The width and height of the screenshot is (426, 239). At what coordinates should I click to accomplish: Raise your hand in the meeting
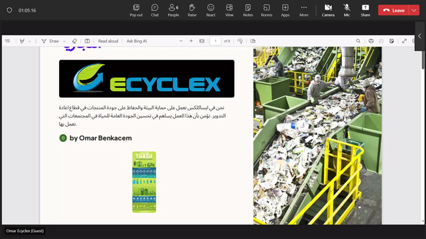coord(192,10)
